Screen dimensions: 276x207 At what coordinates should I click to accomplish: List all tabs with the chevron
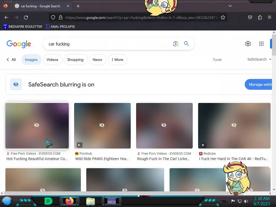230,6
